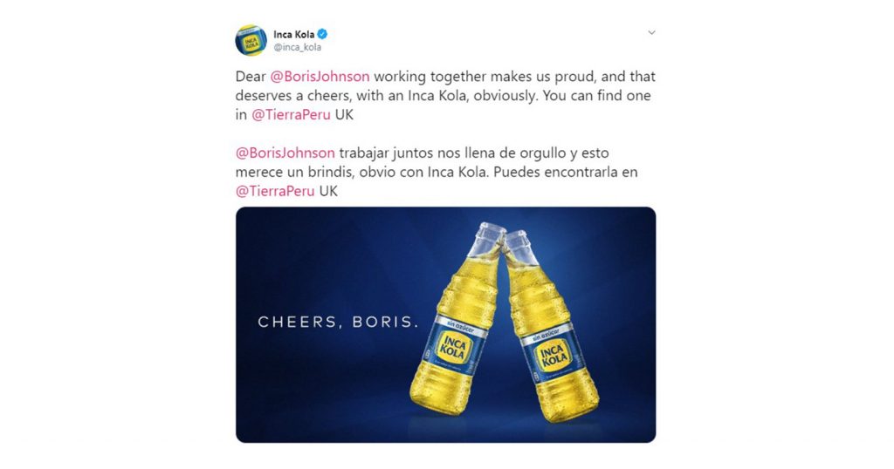Click @BorisJohnson mention starting the Spanish paragraph
Viewport: 894px width, 469px height.
[x=285, y=153]
